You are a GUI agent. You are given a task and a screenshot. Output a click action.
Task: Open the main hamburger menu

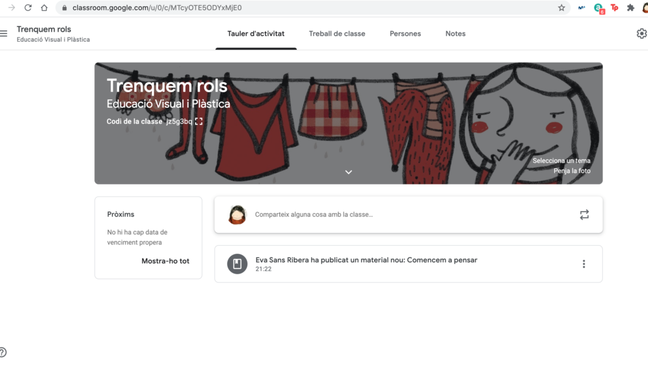click(4, 33)
